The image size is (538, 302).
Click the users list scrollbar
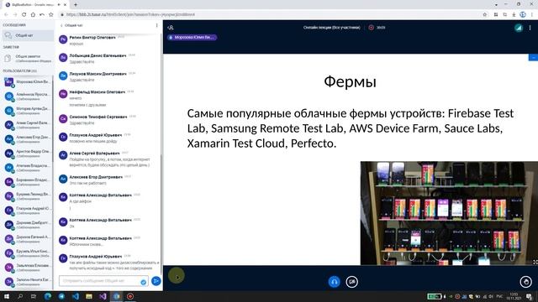pos(52,118)
